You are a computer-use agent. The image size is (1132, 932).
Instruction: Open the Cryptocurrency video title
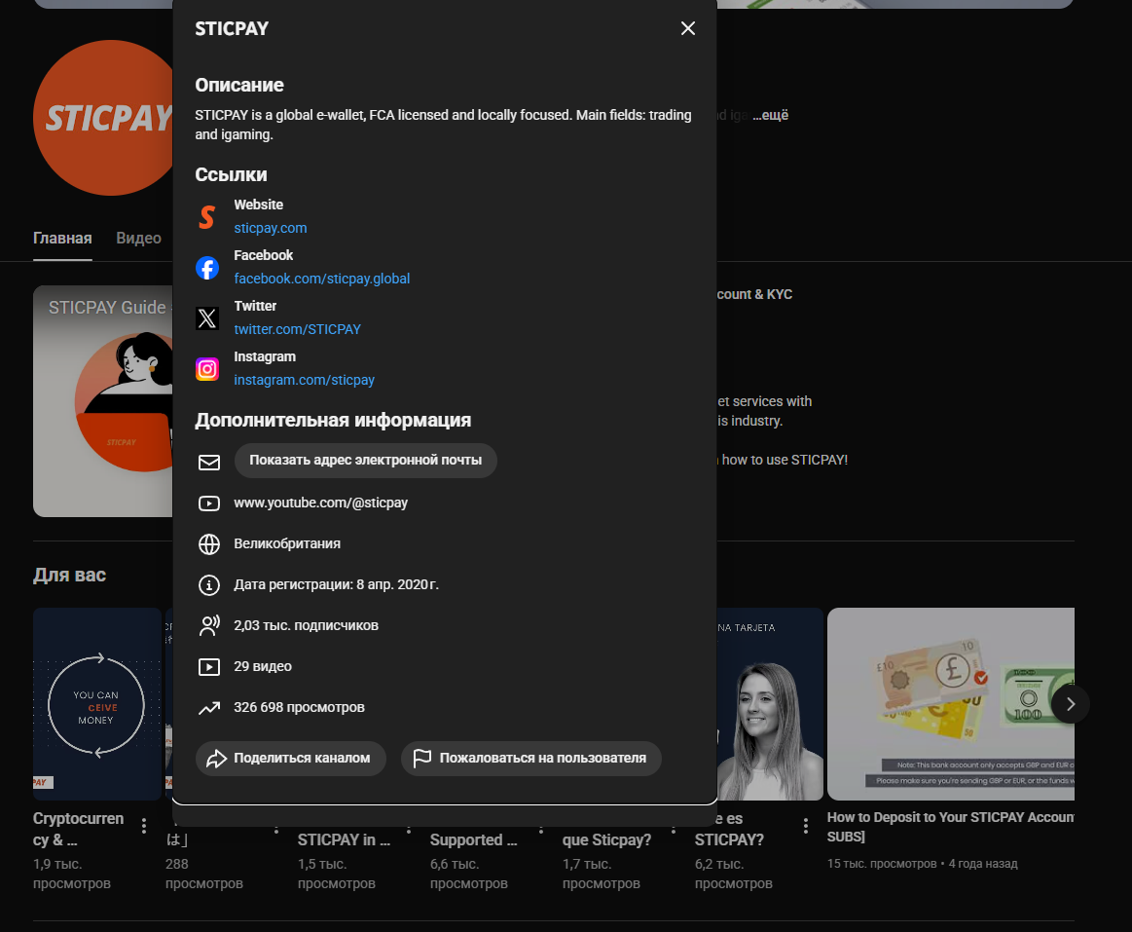(x=79, y=829)
